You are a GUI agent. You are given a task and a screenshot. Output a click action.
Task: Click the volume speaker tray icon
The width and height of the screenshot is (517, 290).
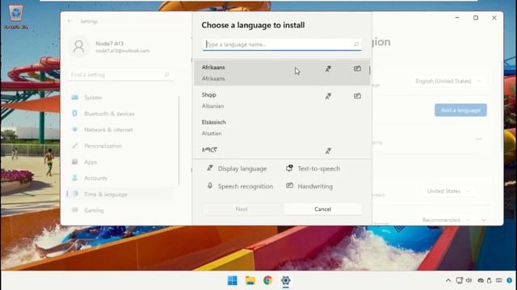[469, 280]
